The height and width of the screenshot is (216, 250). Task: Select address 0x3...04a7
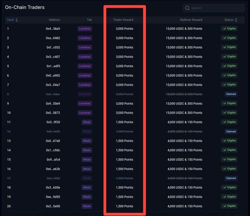click(53, 85)
